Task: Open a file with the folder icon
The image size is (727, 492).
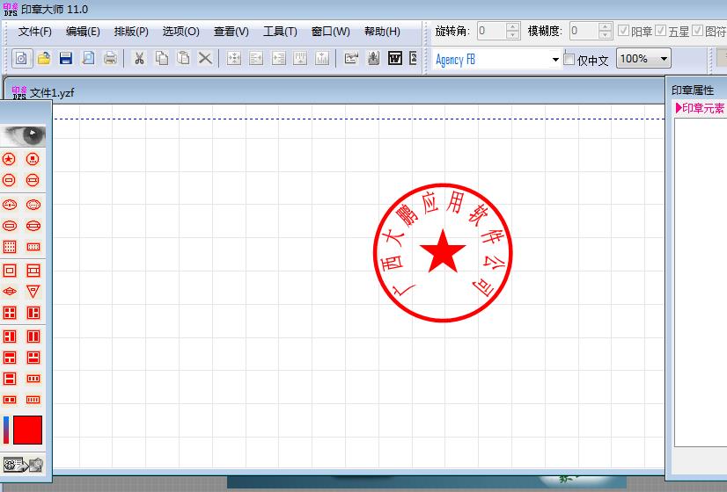Action: tap(44, 59)
